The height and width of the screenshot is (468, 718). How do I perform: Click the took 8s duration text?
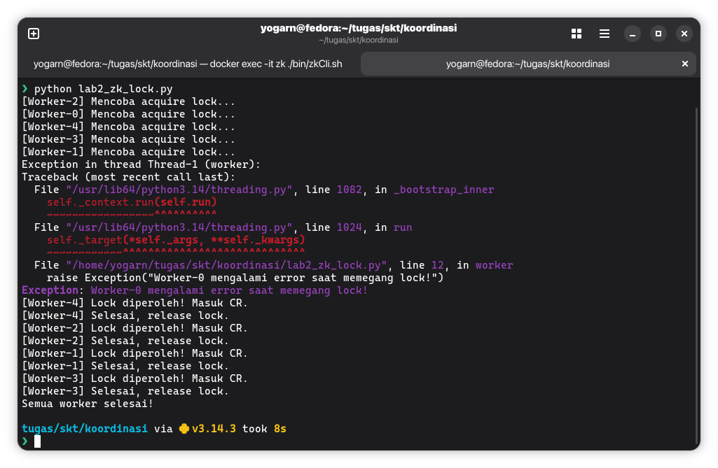264,429
